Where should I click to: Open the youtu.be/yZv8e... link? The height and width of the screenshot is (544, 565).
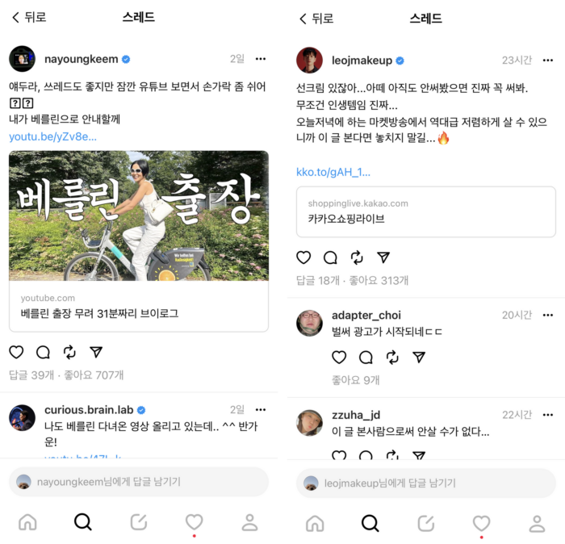pyautogui.click(x=52, y=137)
